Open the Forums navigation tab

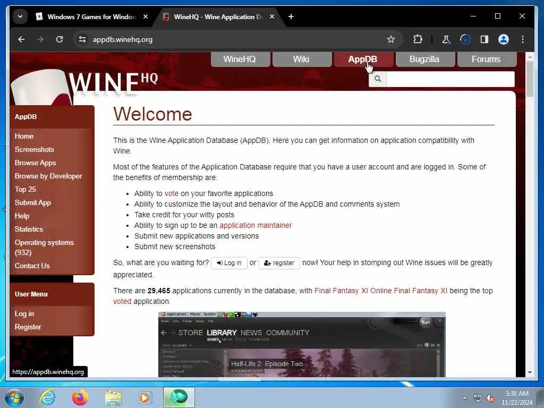coord(487,59)
